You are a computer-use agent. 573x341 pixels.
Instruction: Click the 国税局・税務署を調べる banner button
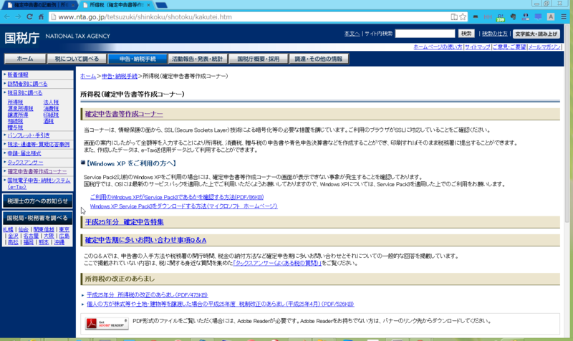point(37,218)
